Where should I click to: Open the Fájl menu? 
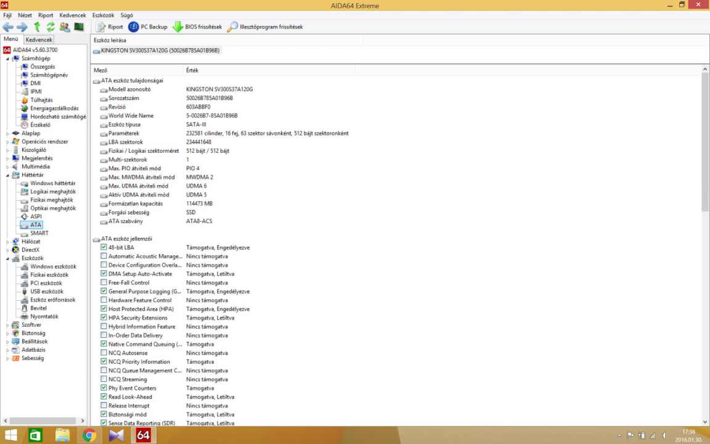[7, 15]
